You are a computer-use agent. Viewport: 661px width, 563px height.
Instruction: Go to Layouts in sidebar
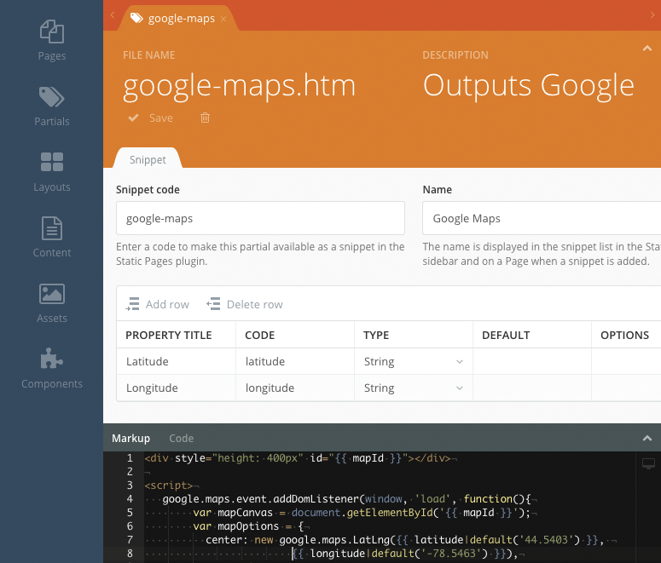tap(51, 171)
